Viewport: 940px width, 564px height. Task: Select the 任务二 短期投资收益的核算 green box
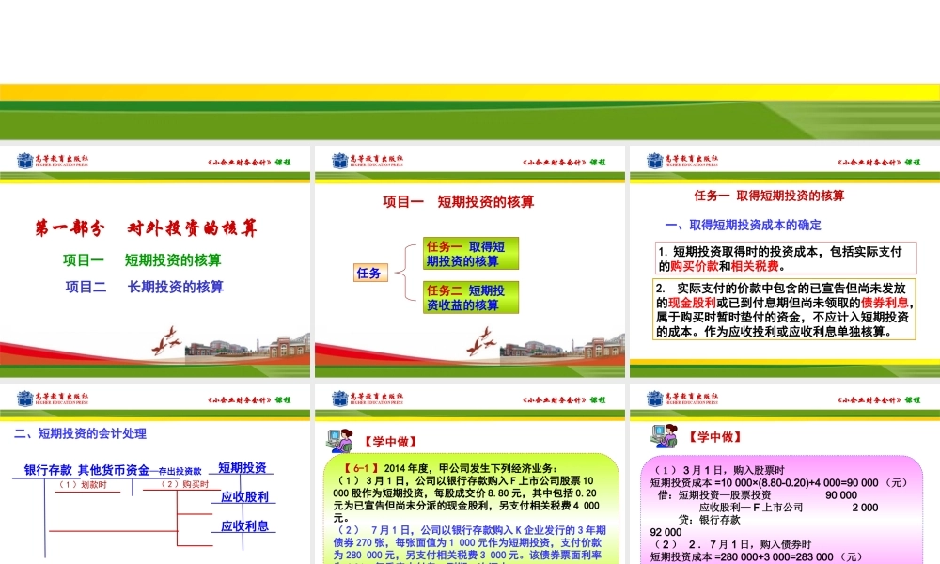tap(470, 296)
